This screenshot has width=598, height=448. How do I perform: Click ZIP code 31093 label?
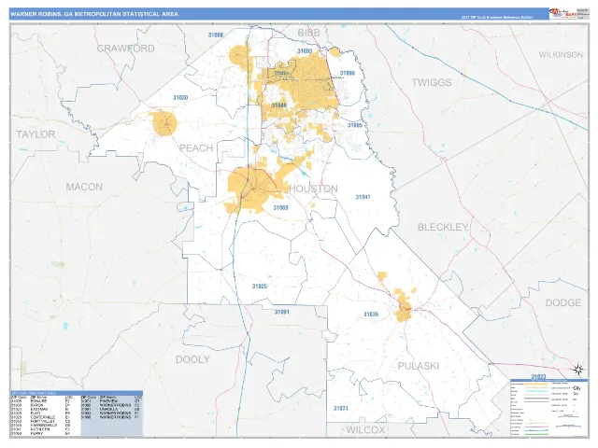coord(305,50)
